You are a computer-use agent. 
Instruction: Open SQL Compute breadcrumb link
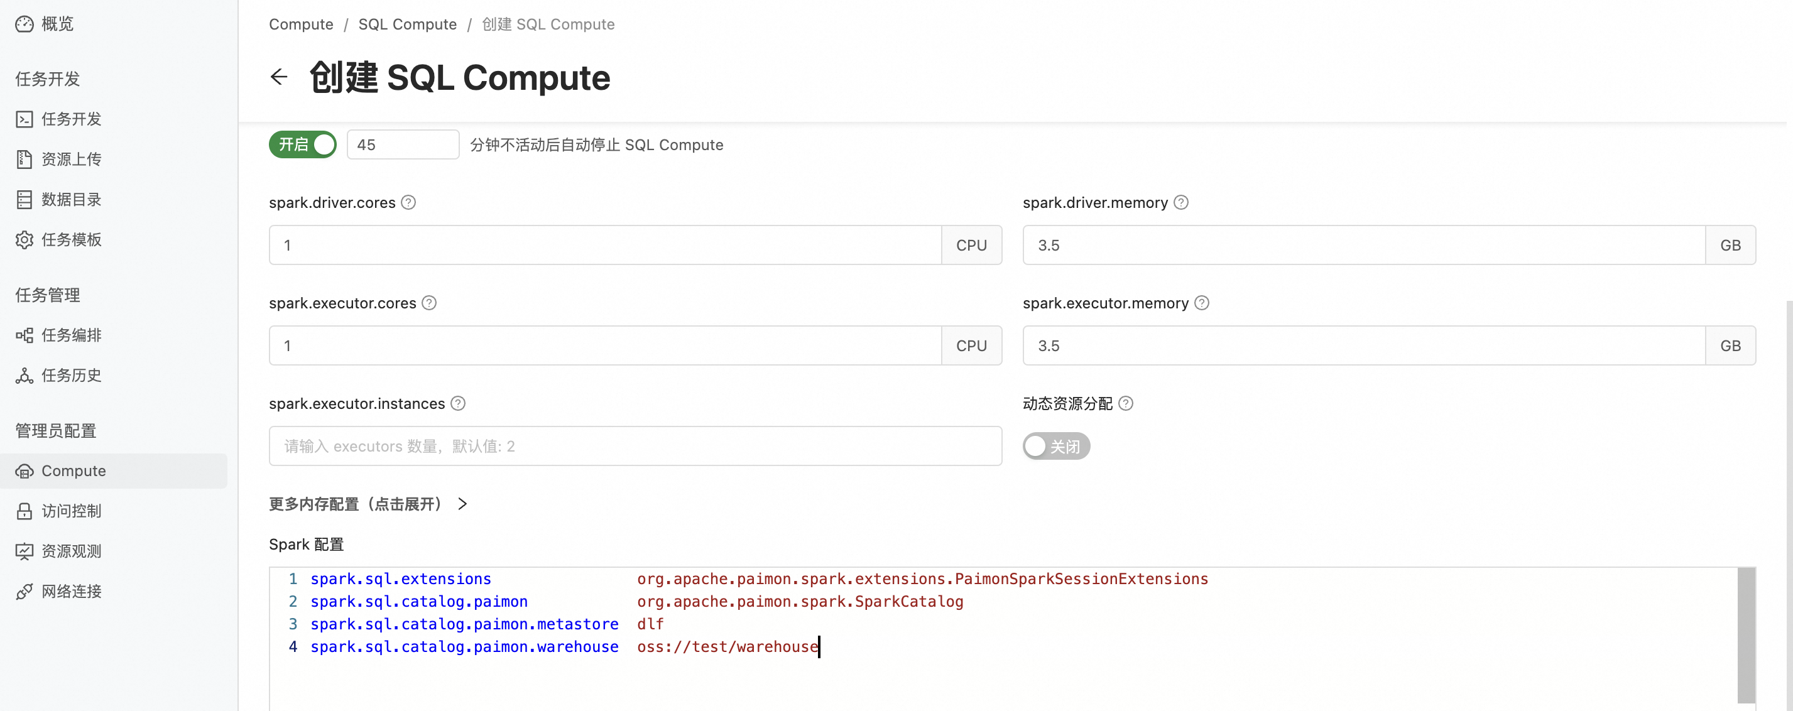pos(407,24)
